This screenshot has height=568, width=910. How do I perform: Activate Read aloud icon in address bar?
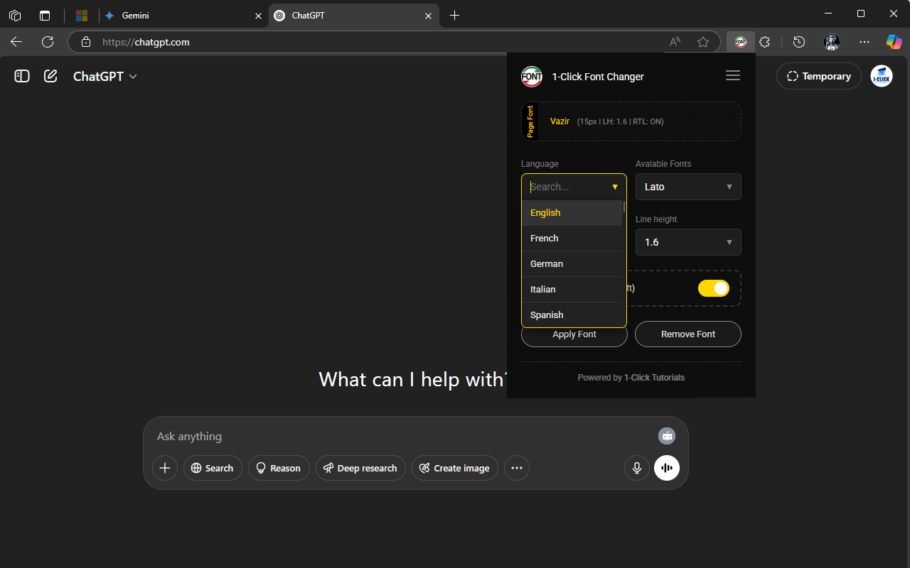pyautogui.click(x=675, y=42)
